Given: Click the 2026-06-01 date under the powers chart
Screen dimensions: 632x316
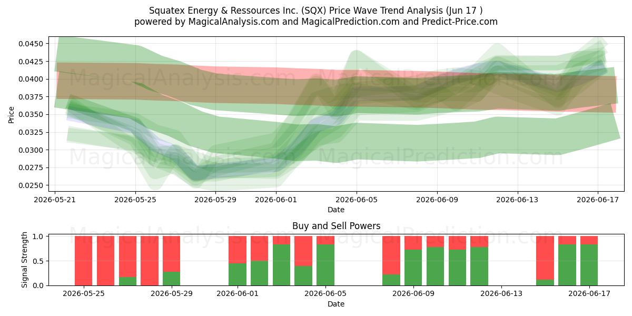Looking at the screenshot, I should click(238, 294).
